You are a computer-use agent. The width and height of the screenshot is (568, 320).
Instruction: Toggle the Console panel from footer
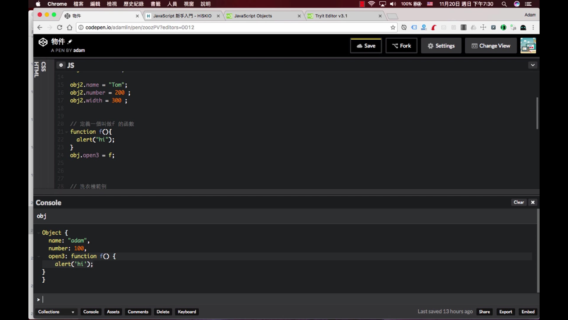pyautogui.click(x=91, y=312)
